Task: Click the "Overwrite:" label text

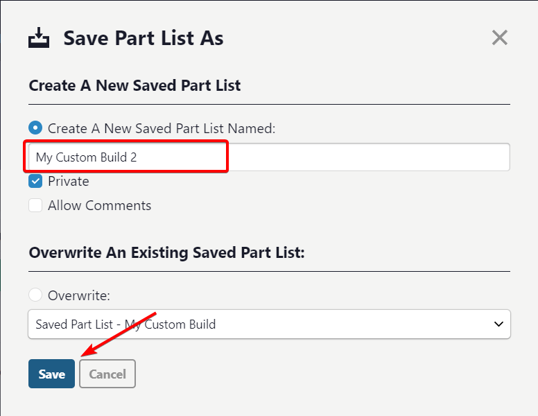Action: (79, 295)
